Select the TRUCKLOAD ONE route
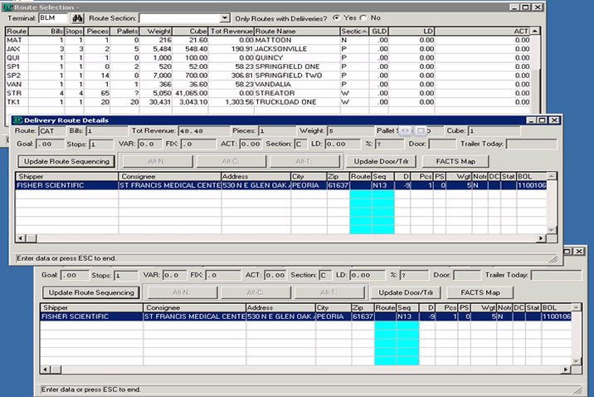Screen dimensions: 594x397 pyautogui.click(x=268, y=102)
